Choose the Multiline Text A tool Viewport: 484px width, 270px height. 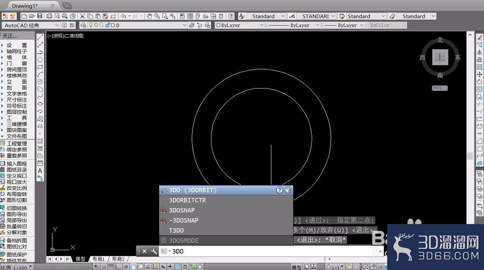40,171
